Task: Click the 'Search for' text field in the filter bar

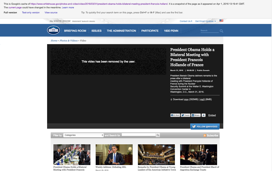Action: [138, 135]
